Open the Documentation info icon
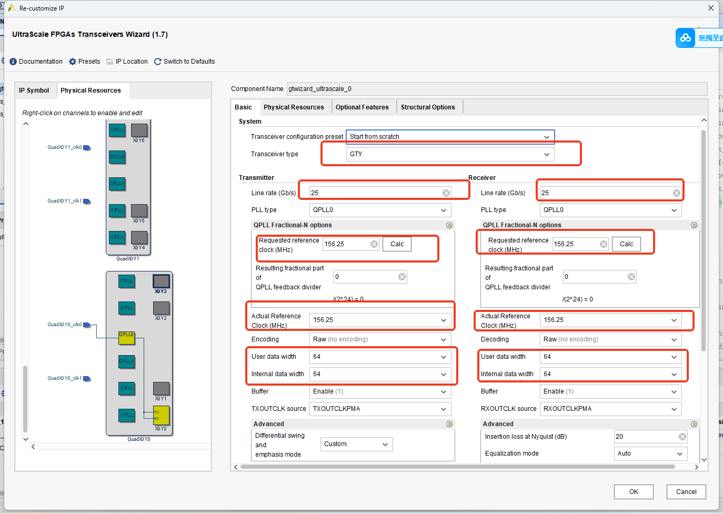 13,62
